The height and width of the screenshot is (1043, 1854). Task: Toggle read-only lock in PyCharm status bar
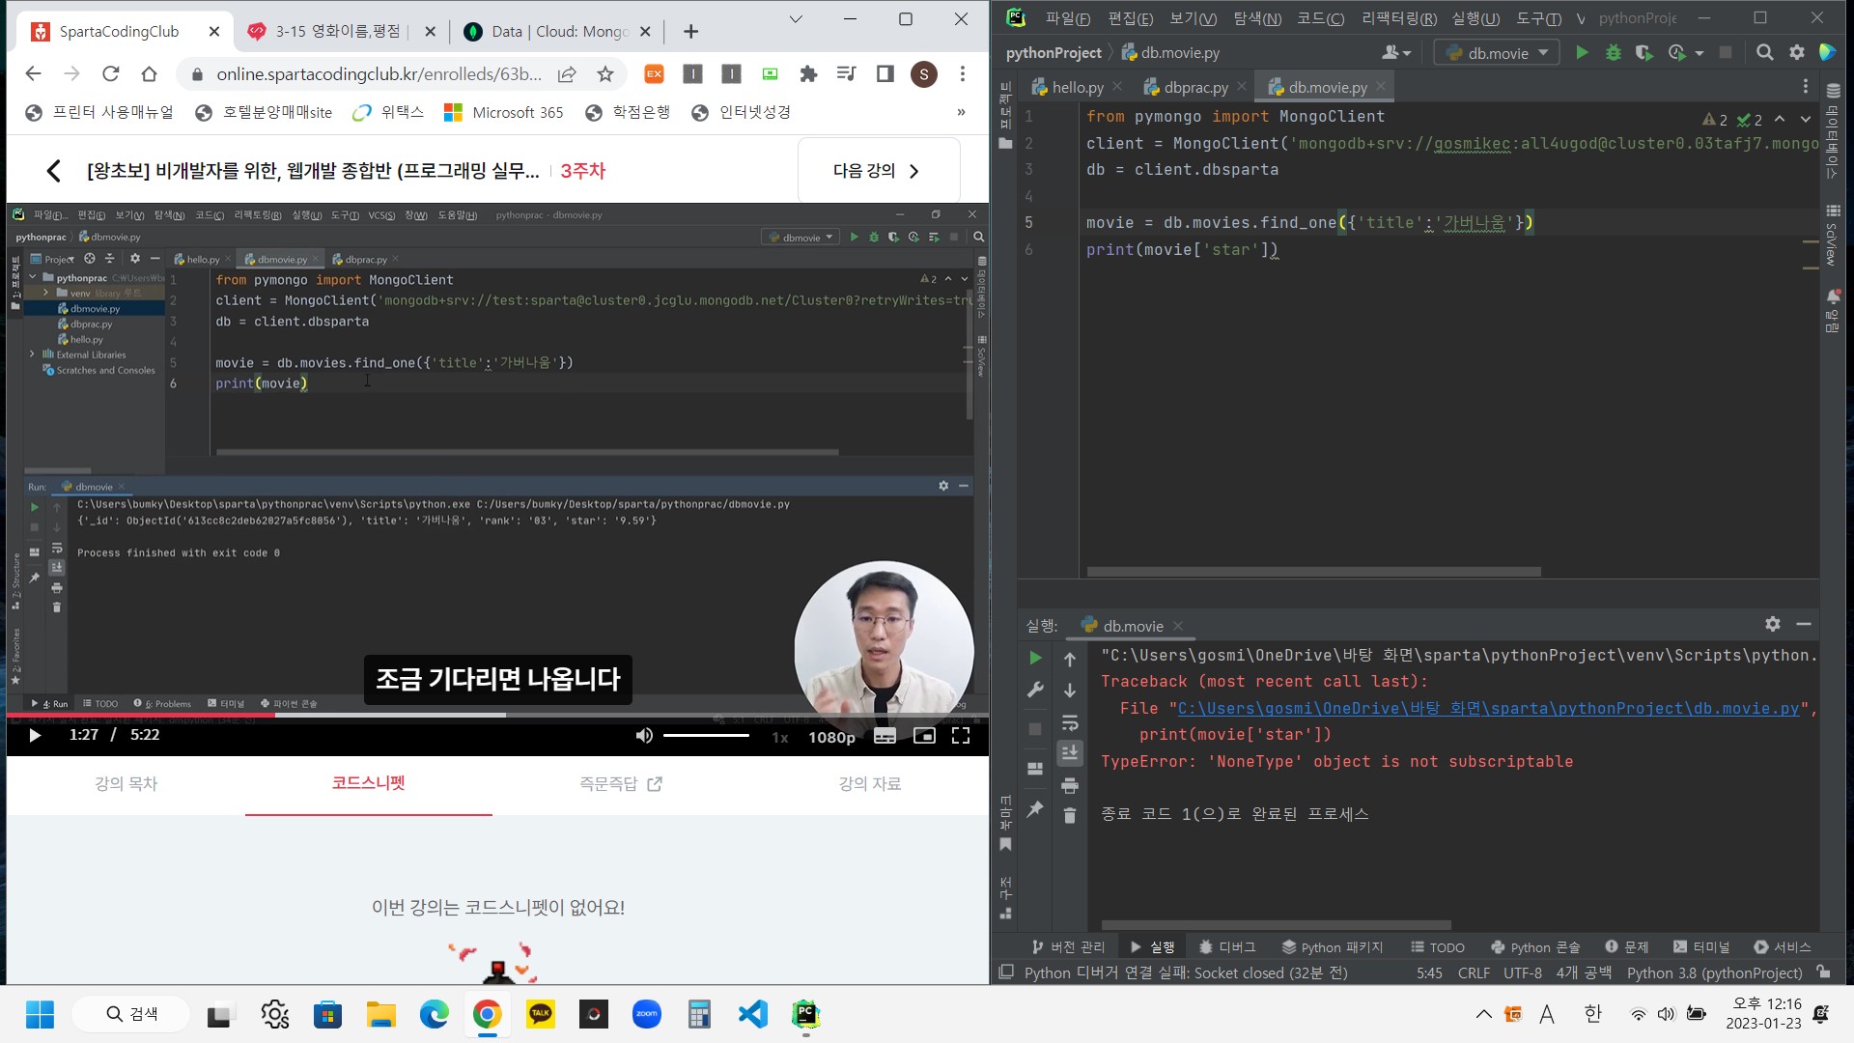[x=1823, y=973]
